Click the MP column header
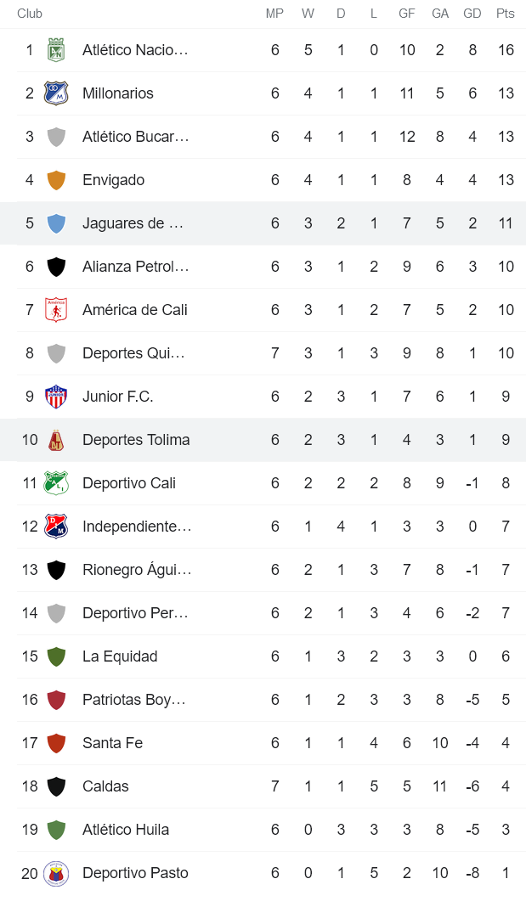This screenshot has width=526, height=907. point(274,14)
